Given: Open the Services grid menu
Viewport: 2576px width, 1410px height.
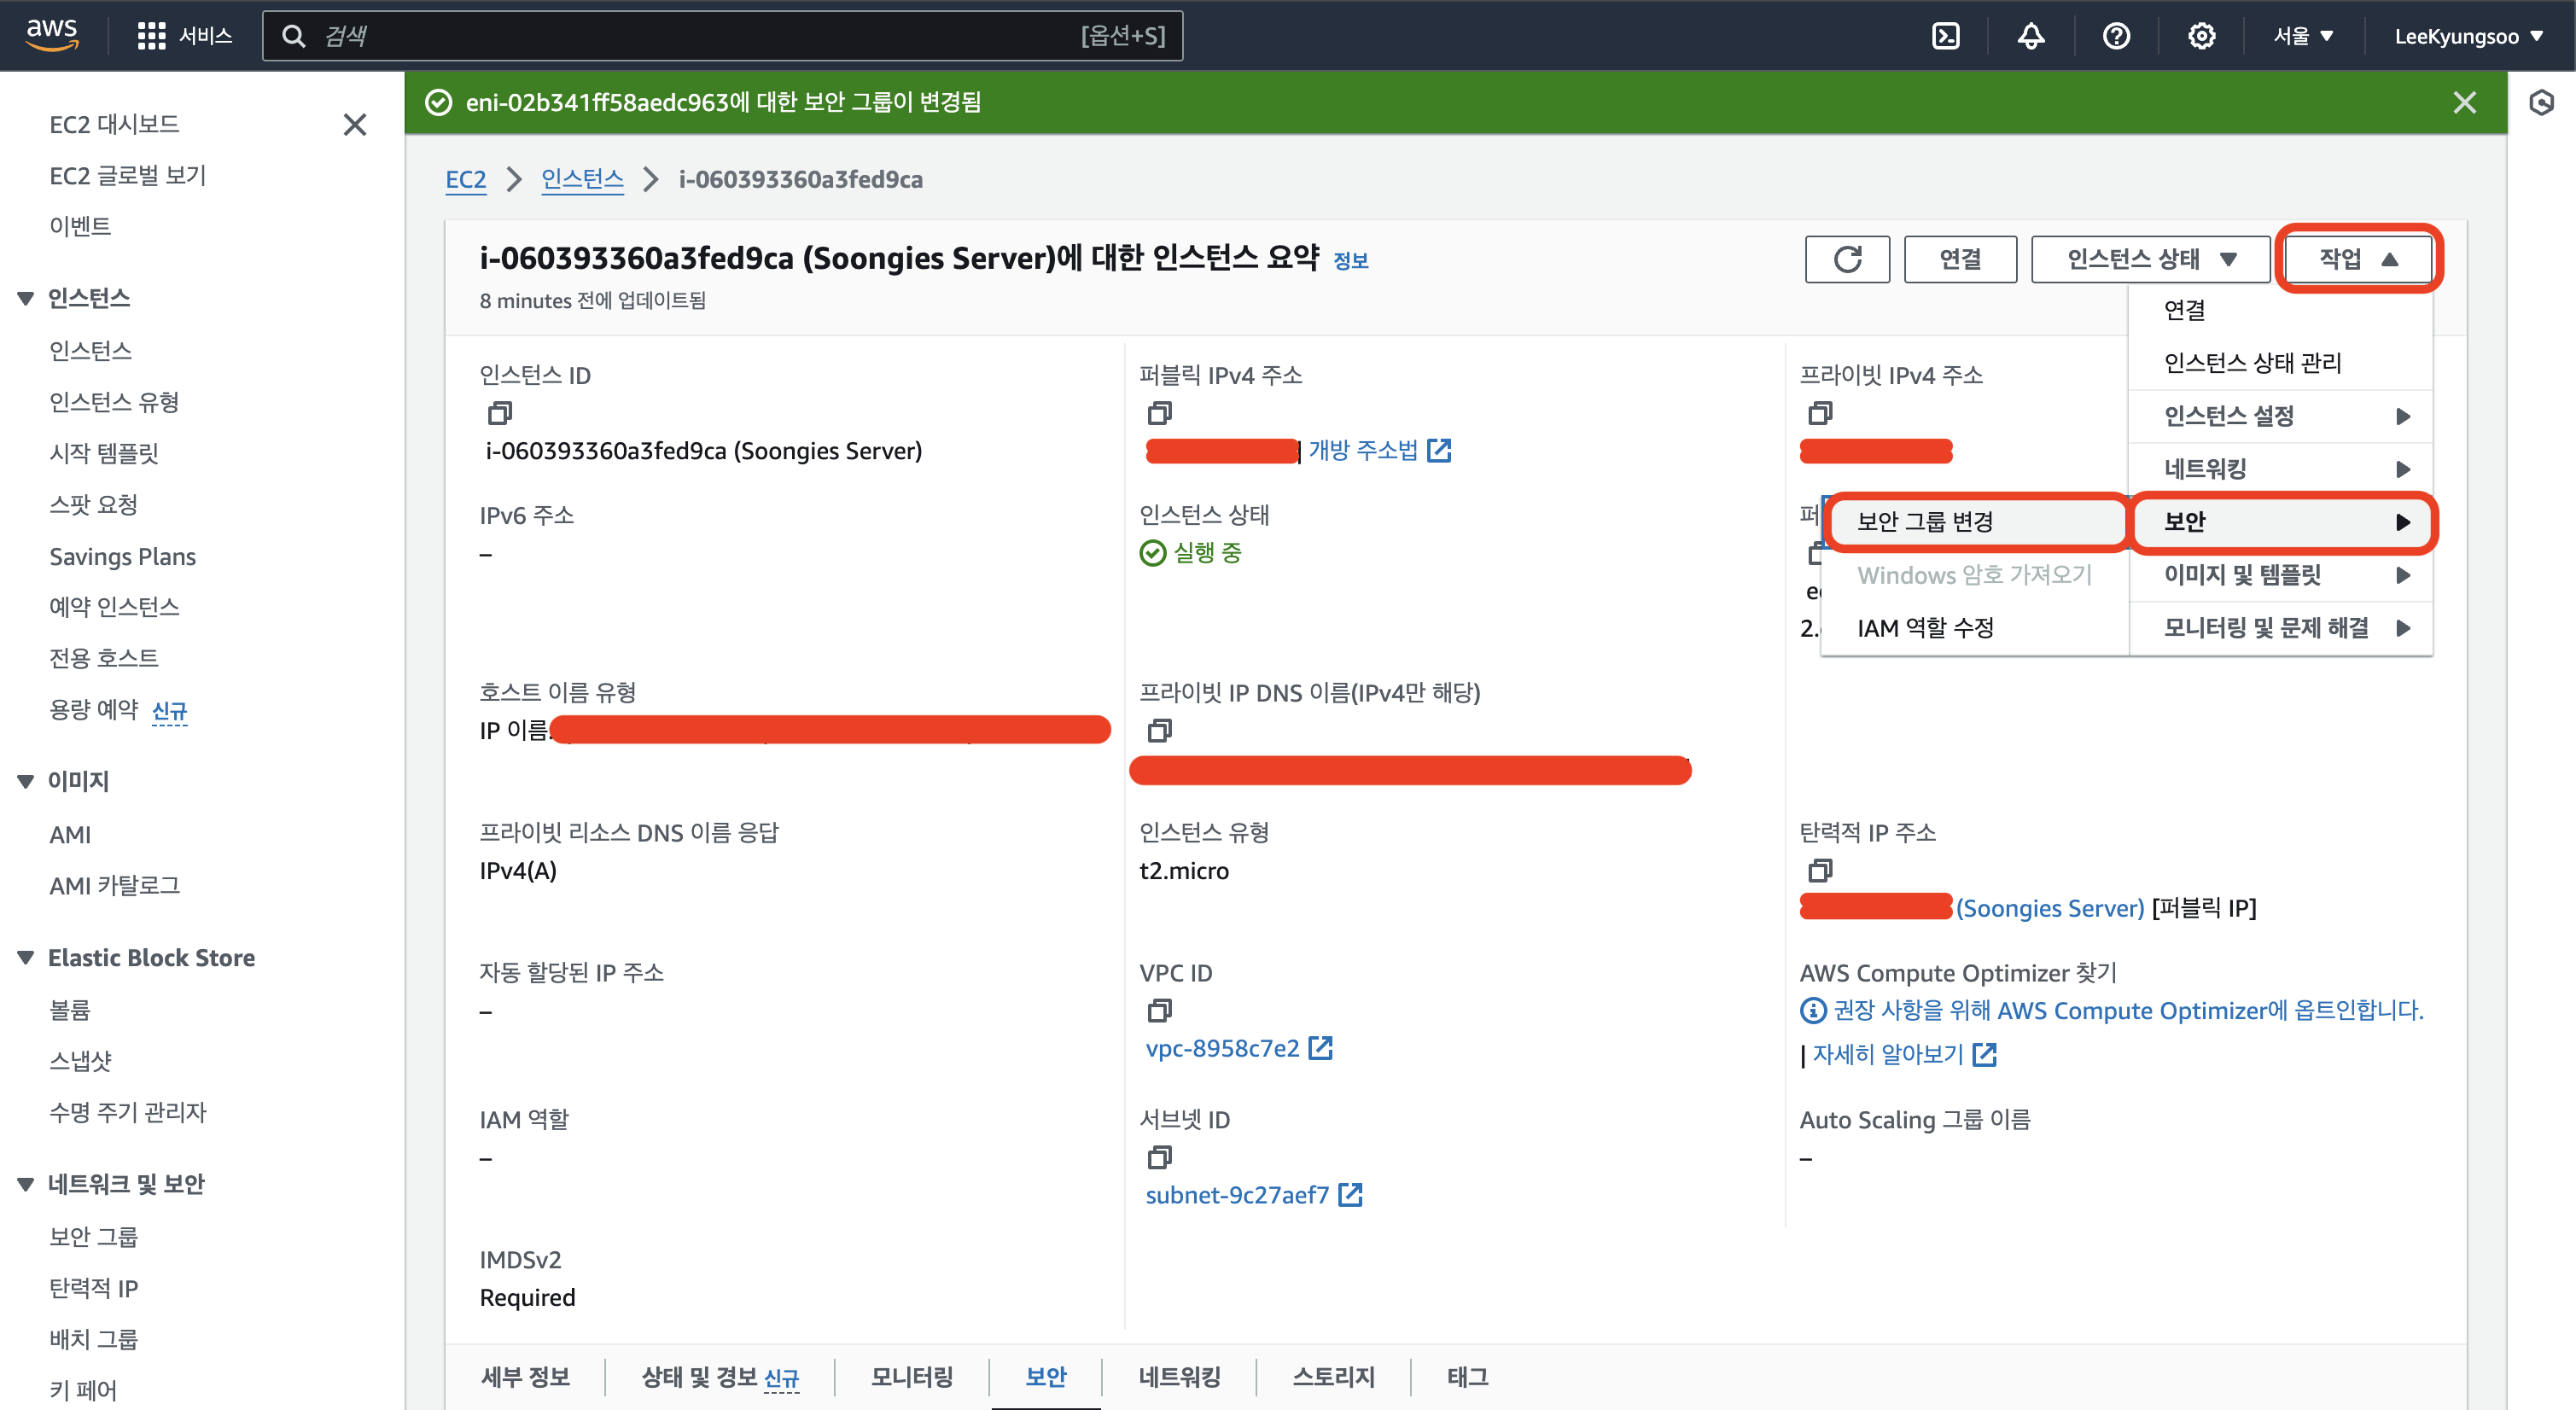Looking at the screenshot, I should (x=184, y=36).
